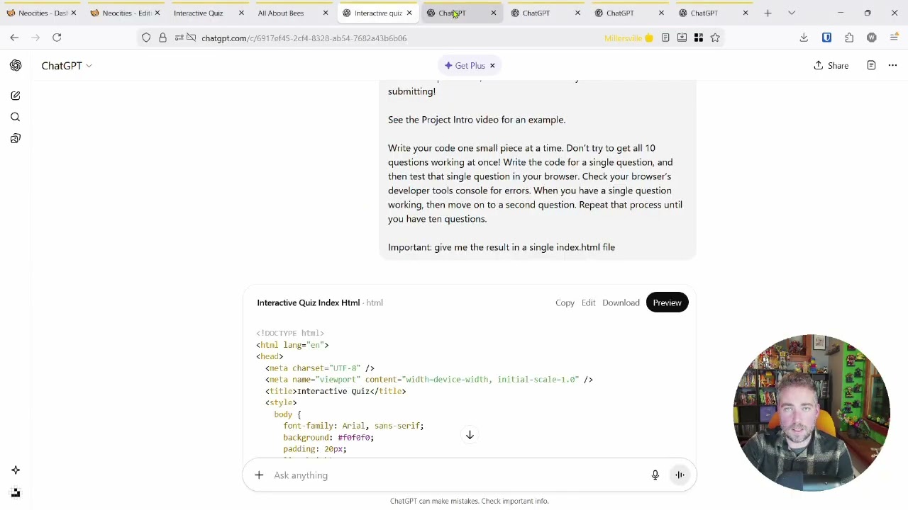Open site security padlock info
This screenshot has height=510, width=908.
tap(162, 38)
